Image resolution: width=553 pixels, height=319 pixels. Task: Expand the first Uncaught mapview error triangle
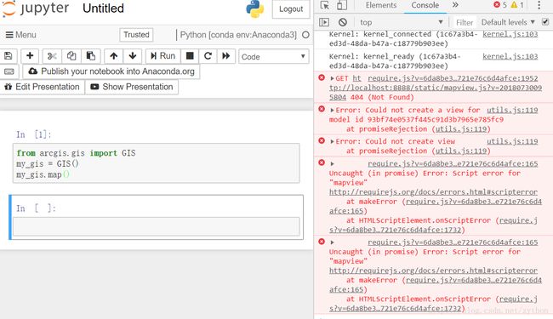pos(332,164)
